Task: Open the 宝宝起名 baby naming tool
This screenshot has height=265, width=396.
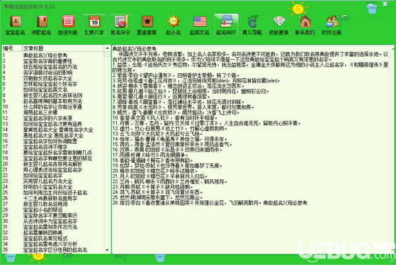Action: pos(15,25)
